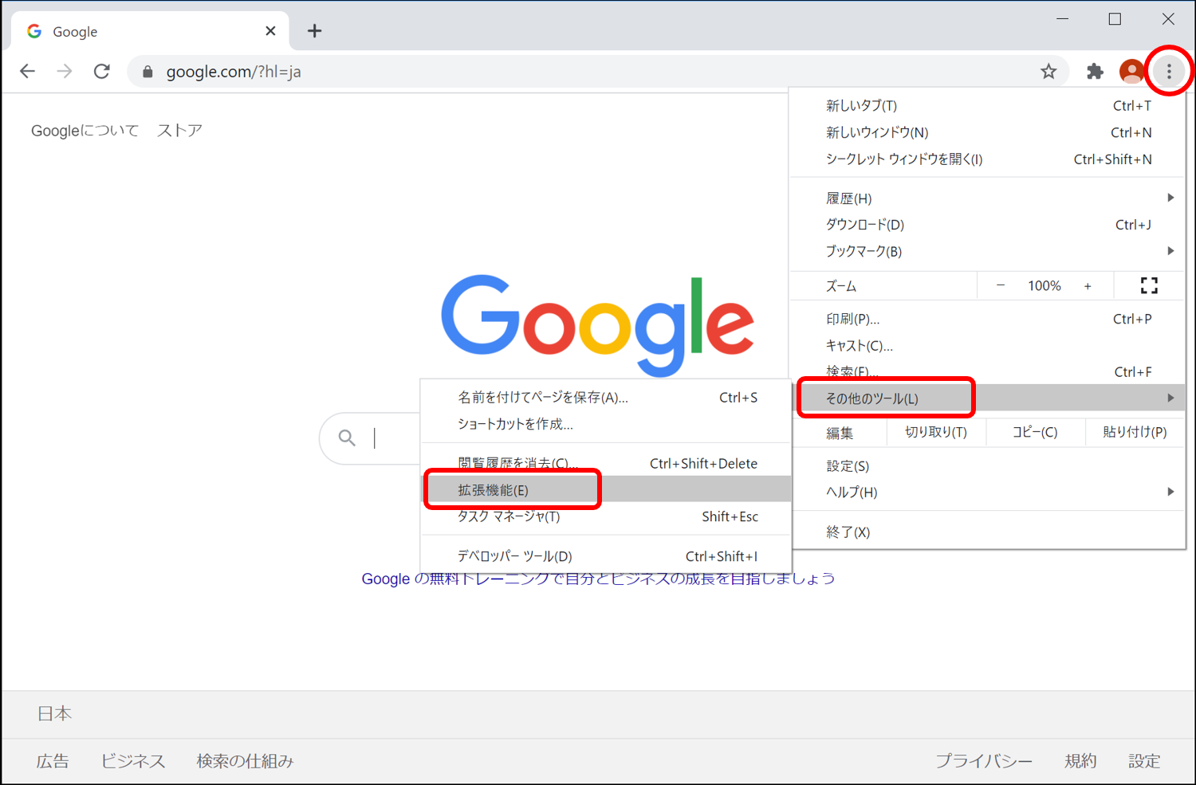1196x785 pixels.
Task: Click the Google logo image
Action: 597,324
